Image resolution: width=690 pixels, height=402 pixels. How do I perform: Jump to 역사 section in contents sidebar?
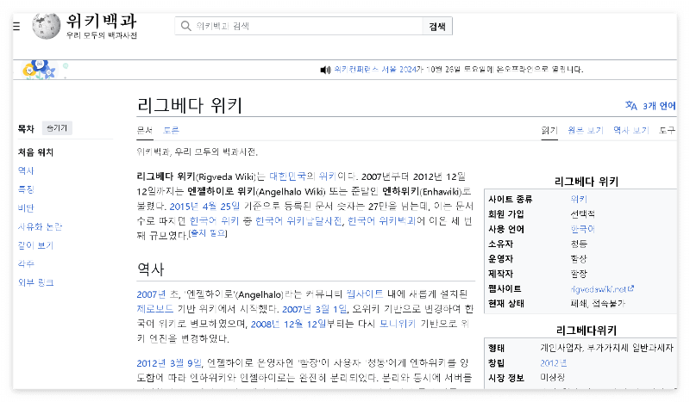pos(26,170)
